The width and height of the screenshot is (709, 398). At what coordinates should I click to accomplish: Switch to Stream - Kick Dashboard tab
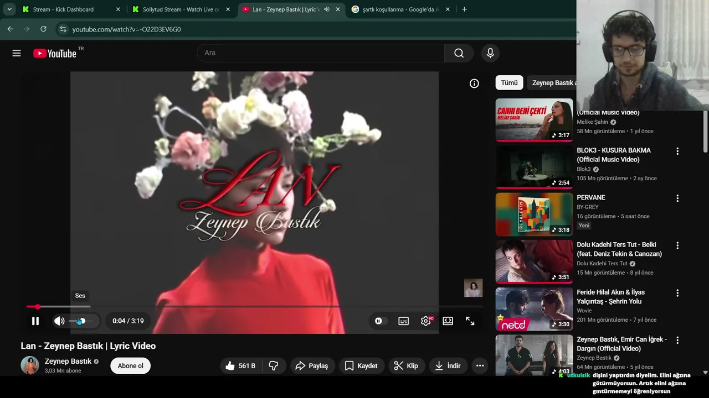pyautogui.click(x=63, y=9)
